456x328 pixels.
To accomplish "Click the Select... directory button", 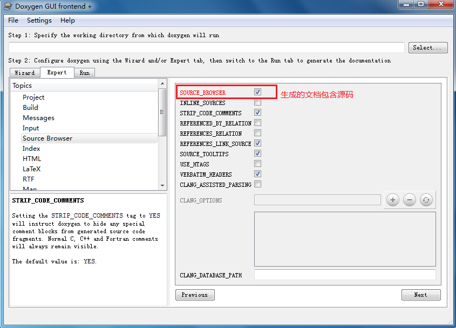I will (428, 47).
